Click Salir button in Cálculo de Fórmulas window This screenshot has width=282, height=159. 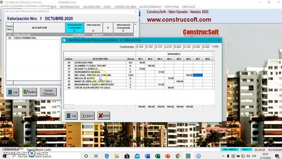click(x=13, y=92)
